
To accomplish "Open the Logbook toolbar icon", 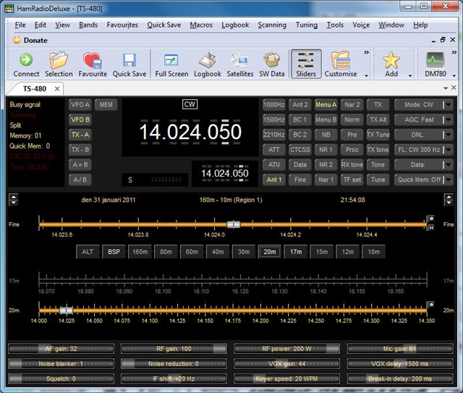I will pos(208,60).
